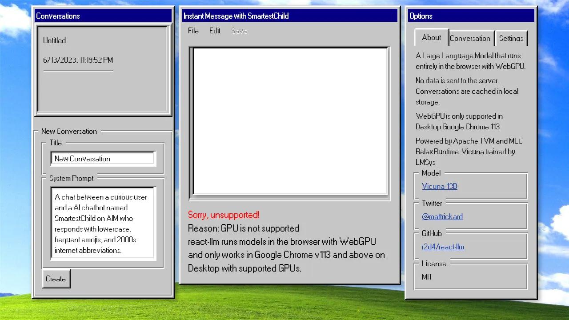The image size is (569, 320).
Task: Click the Title group label
Action: coord(56,143)
